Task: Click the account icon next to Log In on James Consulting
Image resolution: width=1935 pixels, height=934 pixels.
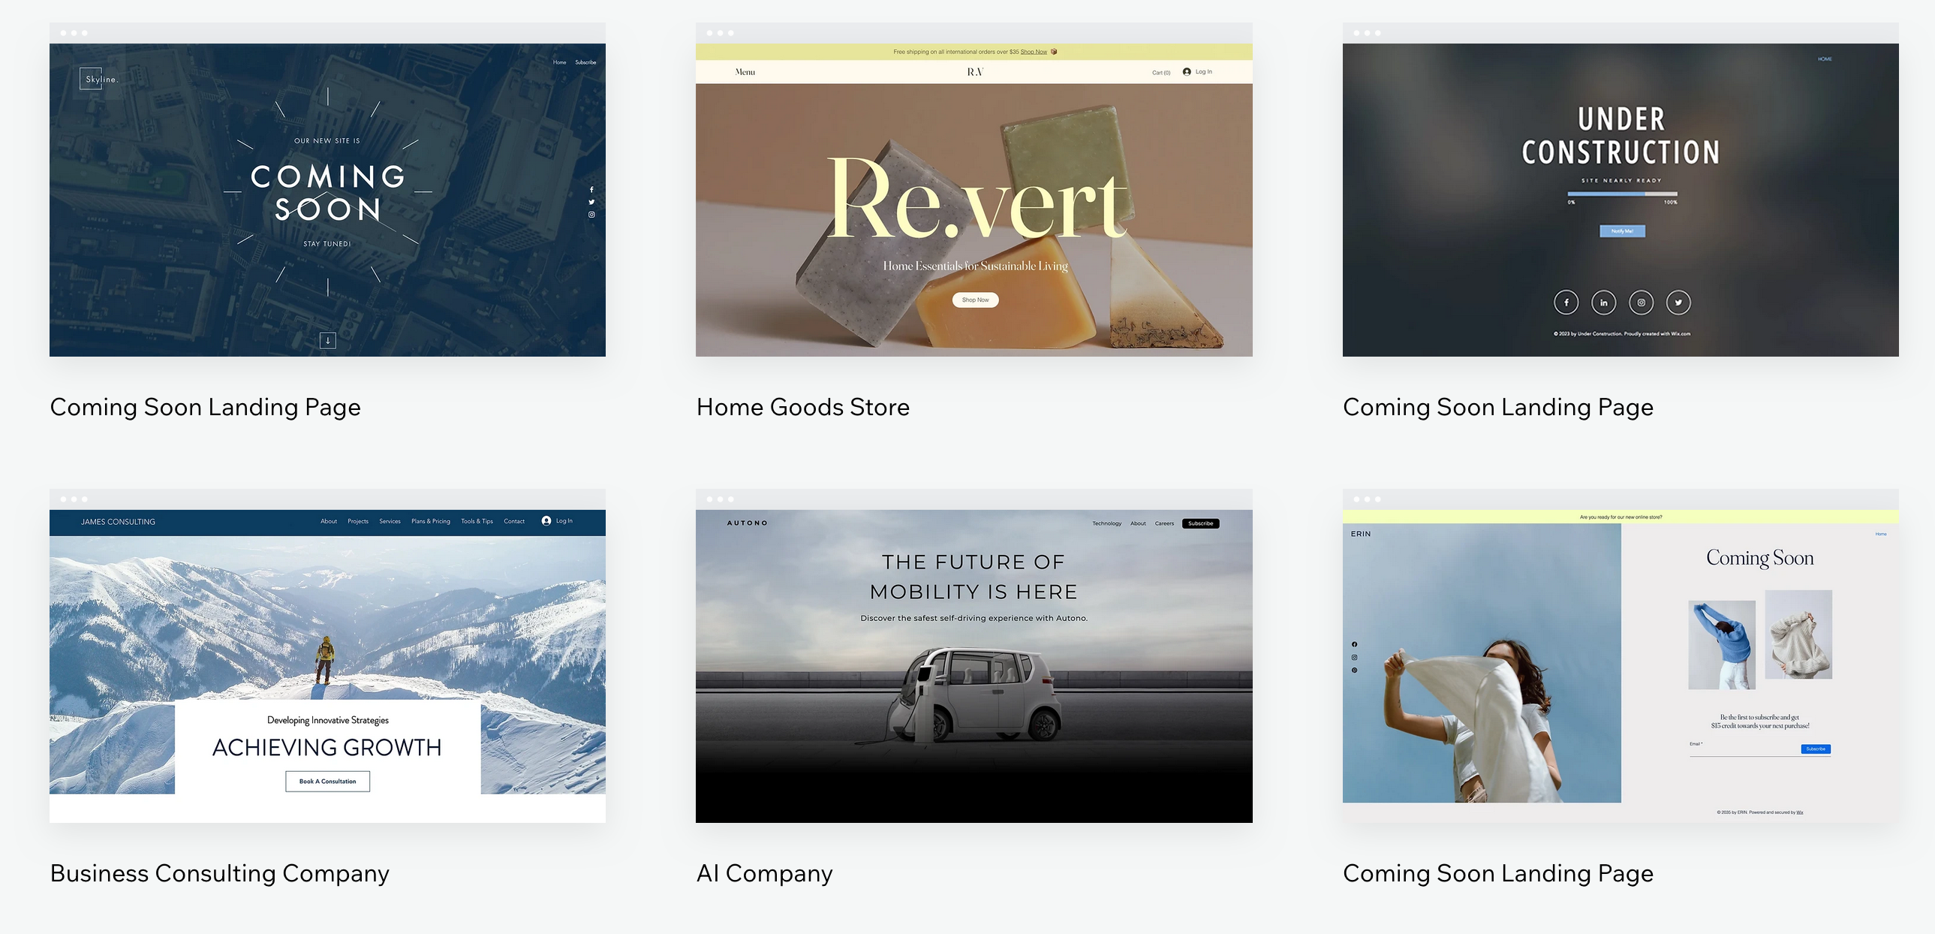Action: tap(548, 521)
